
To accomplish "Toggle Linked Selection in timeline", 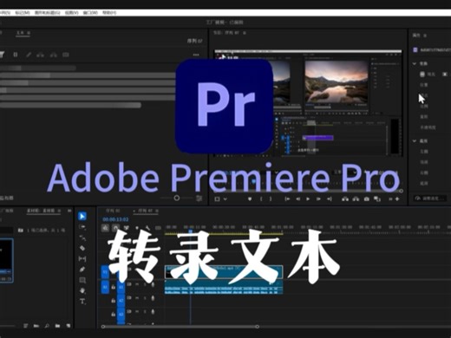I will (127, 228).
